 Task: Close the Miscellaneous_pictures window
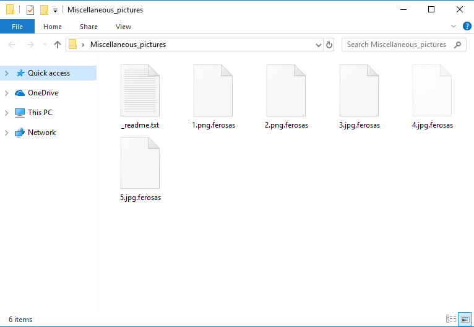460,10
